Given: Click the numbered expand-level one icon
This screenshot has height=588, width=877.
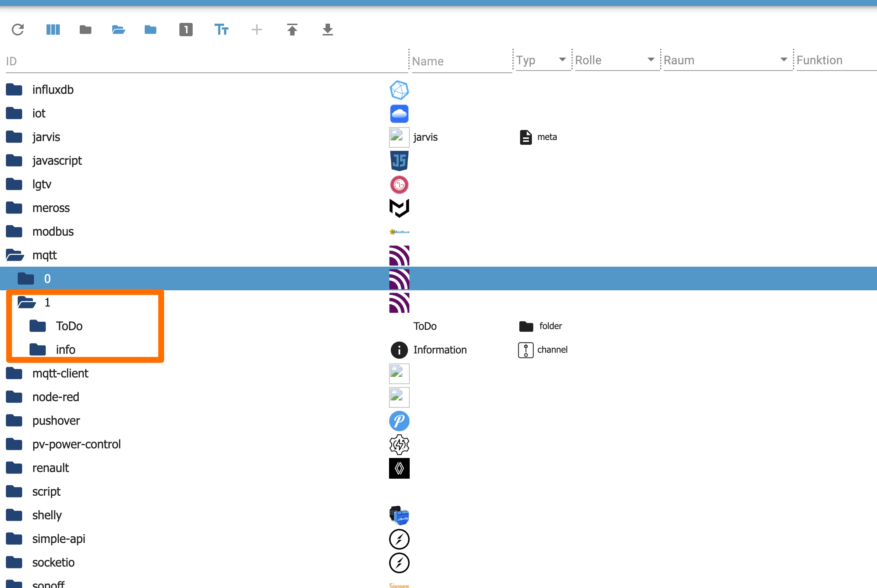Looking at the screenshot, I should 186,30.
